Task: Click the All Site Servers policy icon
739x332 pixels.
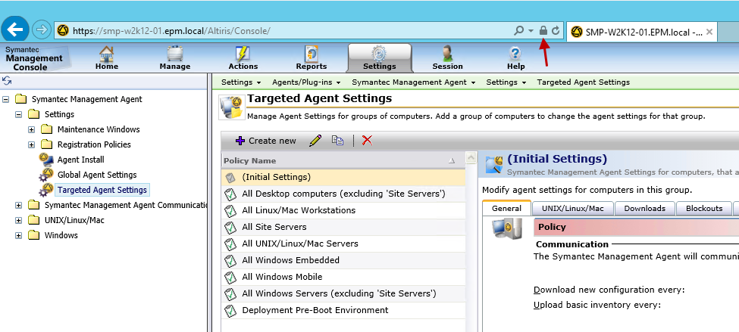Action: (230, 228)
